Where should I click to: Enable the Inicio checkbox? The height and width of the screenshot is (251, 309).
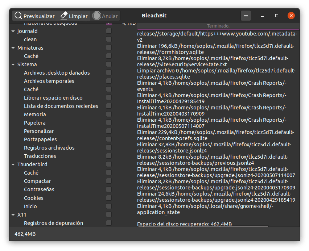point(109,206)
